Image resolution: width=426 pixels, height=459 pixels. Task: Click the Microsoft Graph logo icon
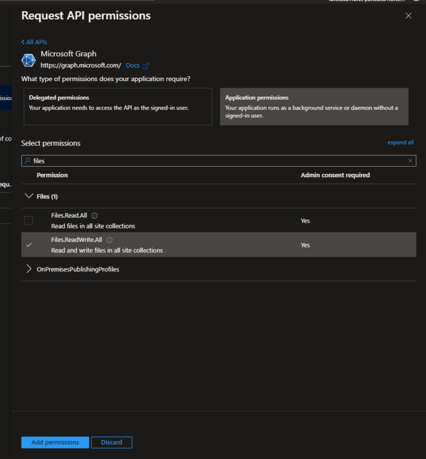point(28,59)
